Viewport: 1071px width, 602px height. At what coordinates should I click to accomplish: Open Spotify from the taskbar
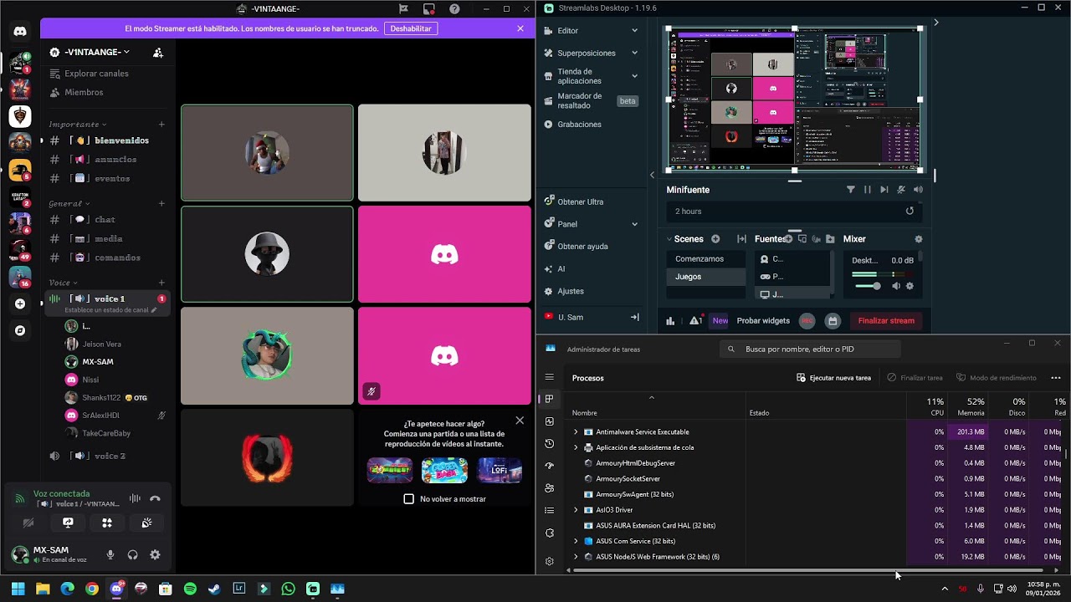point(190,589)
